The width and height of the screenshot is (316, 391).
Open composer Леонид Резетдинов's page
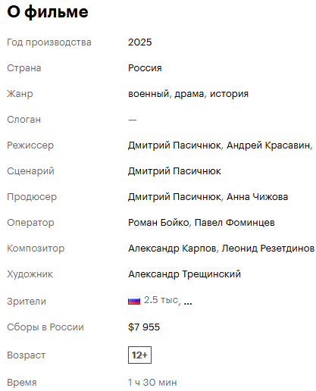coord(268,249)
